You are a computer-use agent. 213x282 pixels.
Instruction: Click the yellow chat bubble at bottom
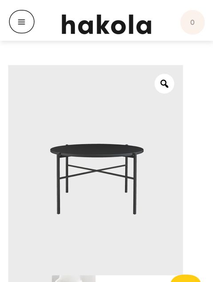point(185,278)
